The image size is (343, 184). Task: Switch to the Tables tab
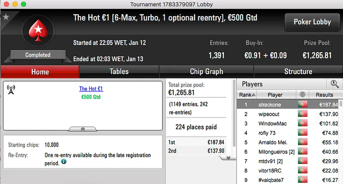pyautogui.click(x=119, y=72)
